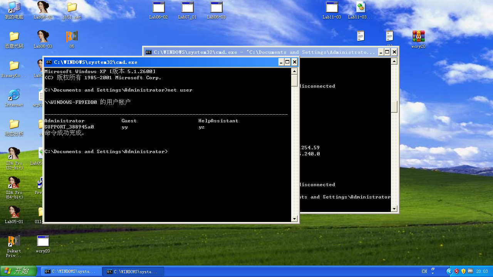The width and height of the screenshot is (493, 277).
Task: Launch the IDA Pro (64-bit) shortcut
Action: click(x=14, y=187)
